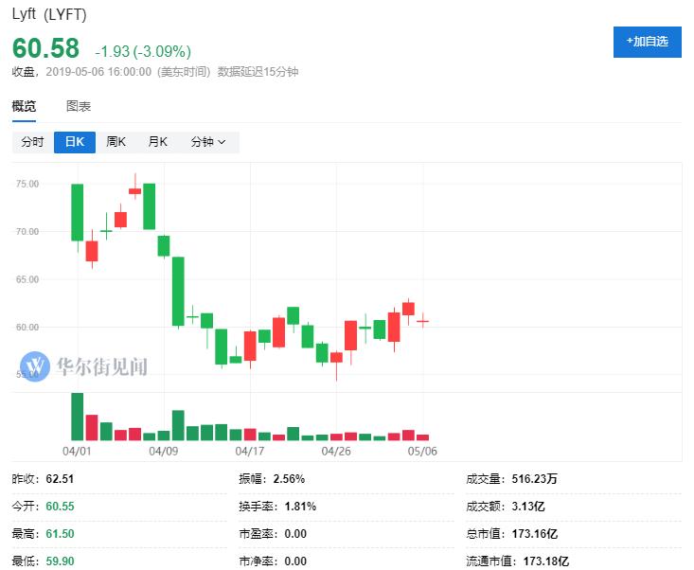Switch to 月K monthly candlestick view
Image resolution: width=694 pixels, height=570 pixels.
[157, 142]
